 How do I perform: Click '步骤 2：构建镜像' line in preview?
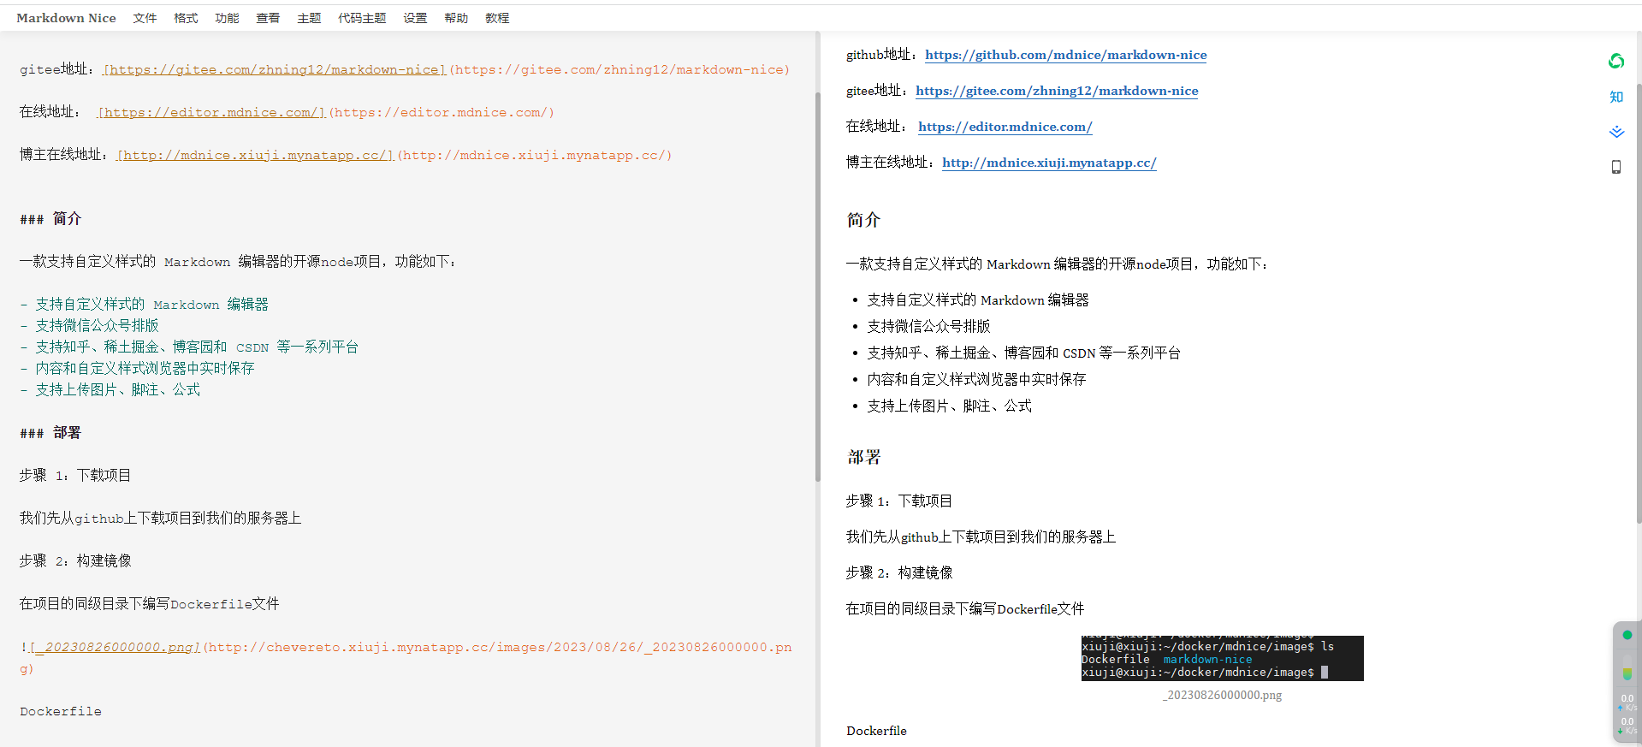click(x=899, y=572)
